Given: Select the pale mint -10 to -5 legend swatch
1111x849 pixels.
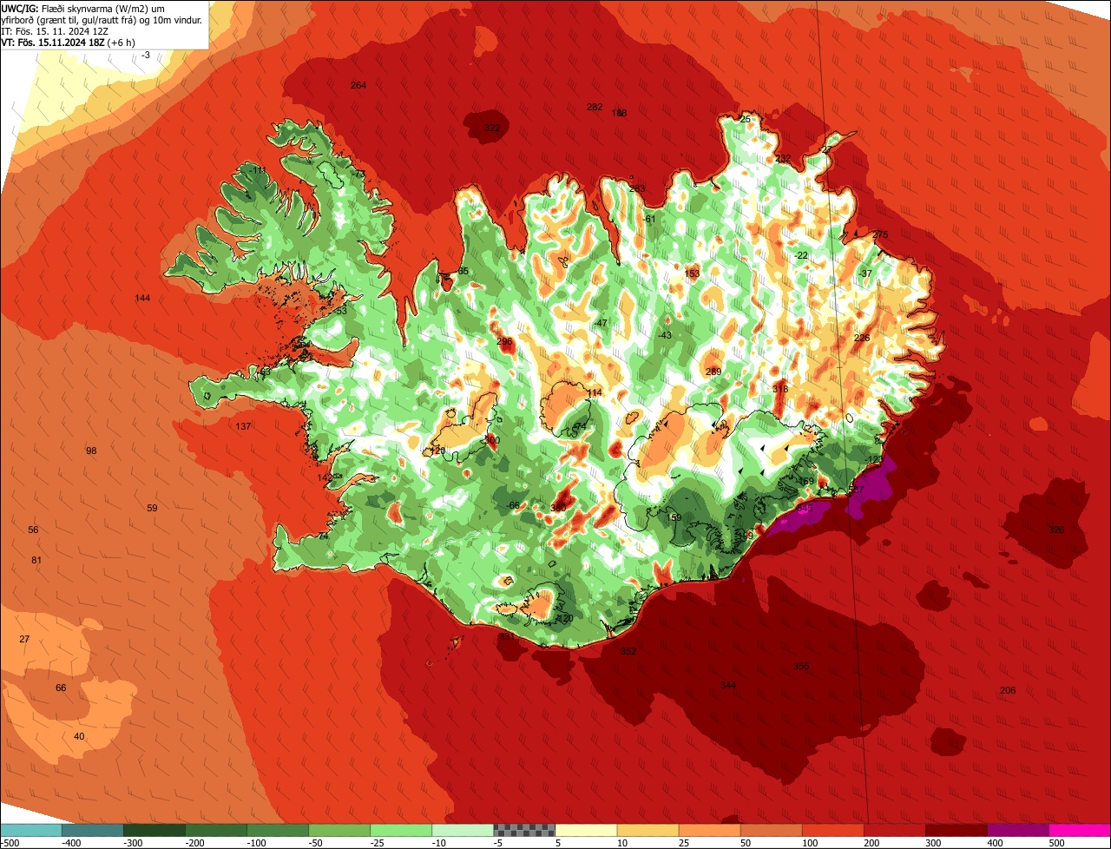Looking at the screenshot, I should coord(463,830).
